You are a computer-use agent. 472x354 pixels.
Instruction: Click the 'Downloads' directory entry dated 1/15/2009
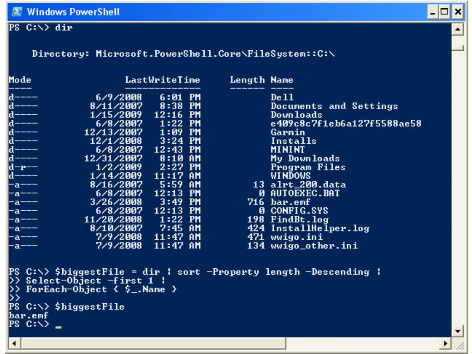296,115
